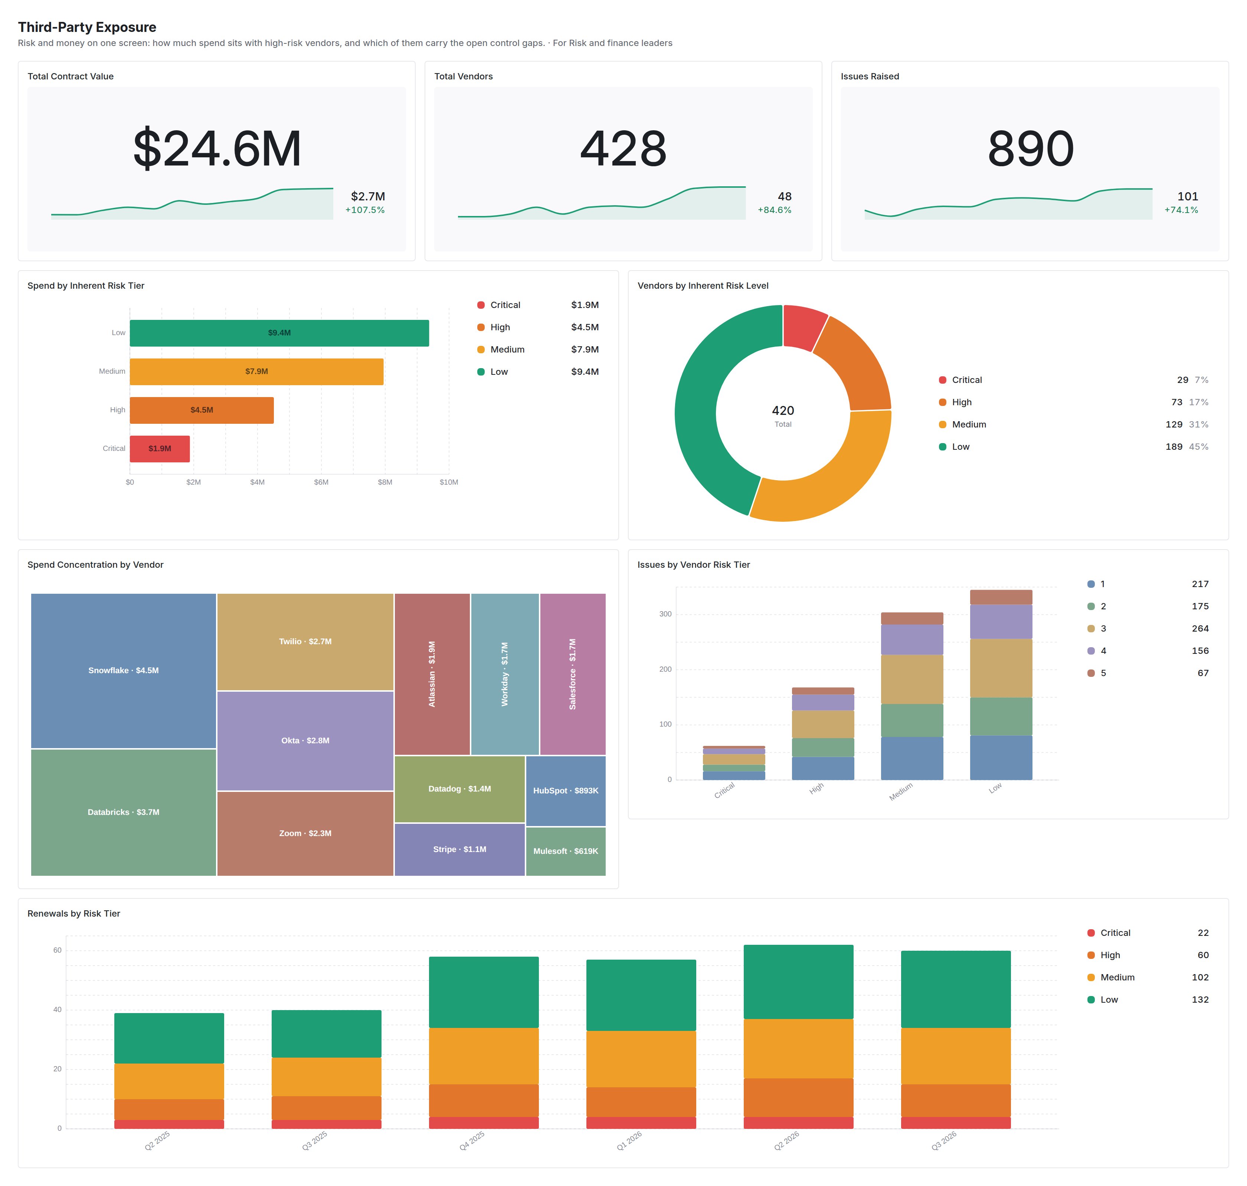Click the tier 1 legend entry in Issues chart
The height and width of the screenshot is (1186, 1247).
[x=1148, y=584]
